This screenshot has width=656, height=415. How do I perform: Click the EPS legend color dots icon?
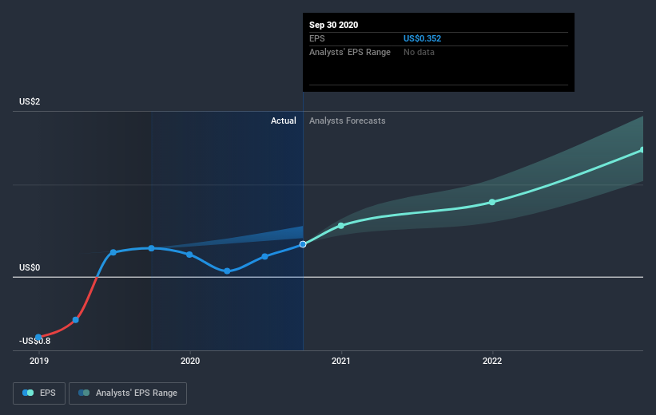pyautogui.click(x=28, y=393)
